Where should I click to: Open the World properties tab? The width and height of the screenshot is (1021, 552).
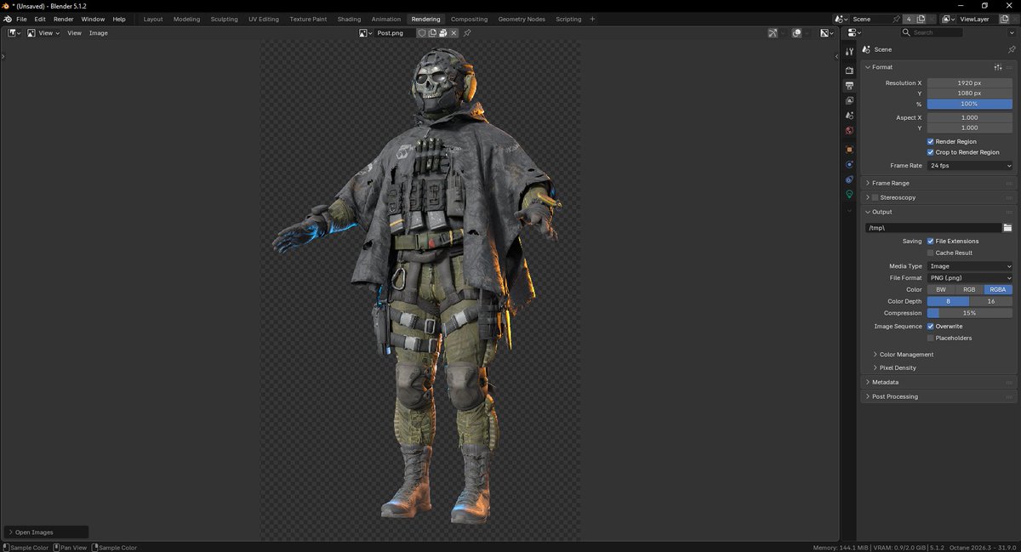849,131
